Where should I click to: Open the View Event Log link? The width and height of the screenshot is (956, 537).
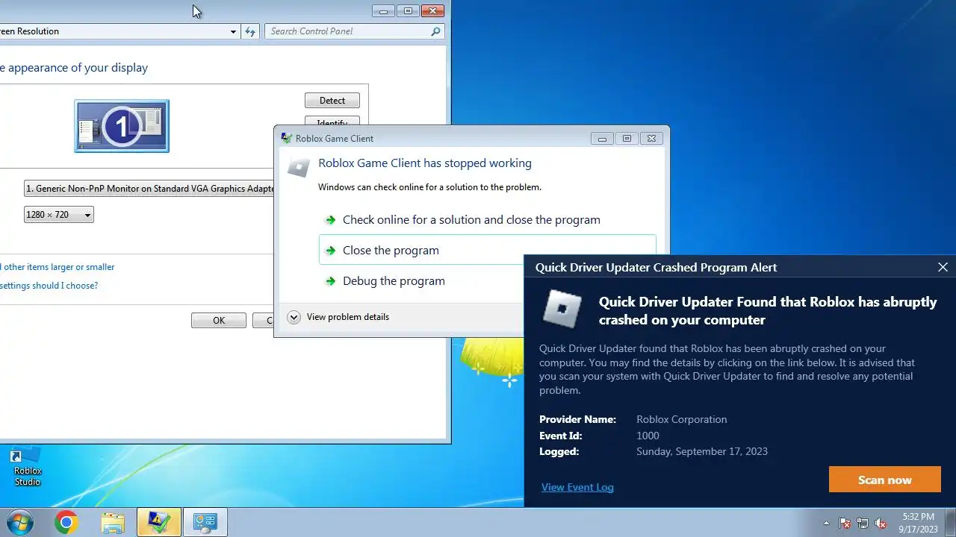coord(577,487)
